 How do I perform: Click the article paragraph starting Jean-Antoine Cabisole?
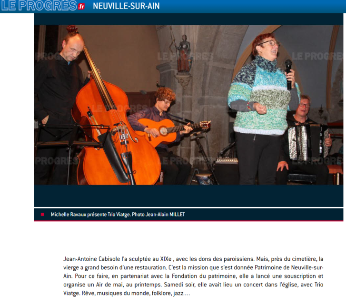pyautogui.click(x=193, y=276)
